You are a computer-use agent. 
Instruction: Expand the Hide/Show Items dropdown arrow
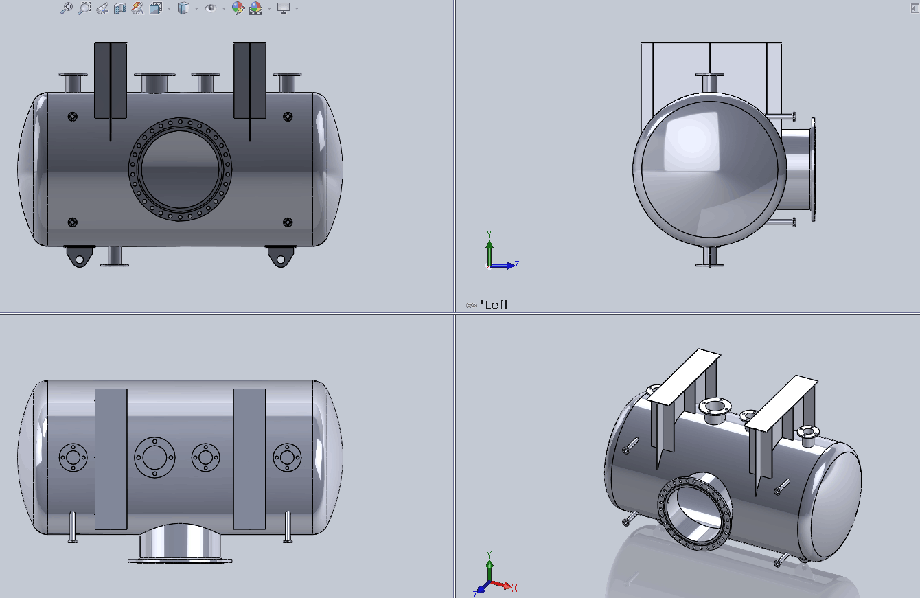[x=224, y=8]
